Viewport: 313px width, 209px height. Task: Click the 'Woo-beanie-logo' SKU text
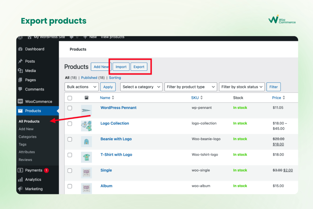pyautogui.click(x=206, y=139)
